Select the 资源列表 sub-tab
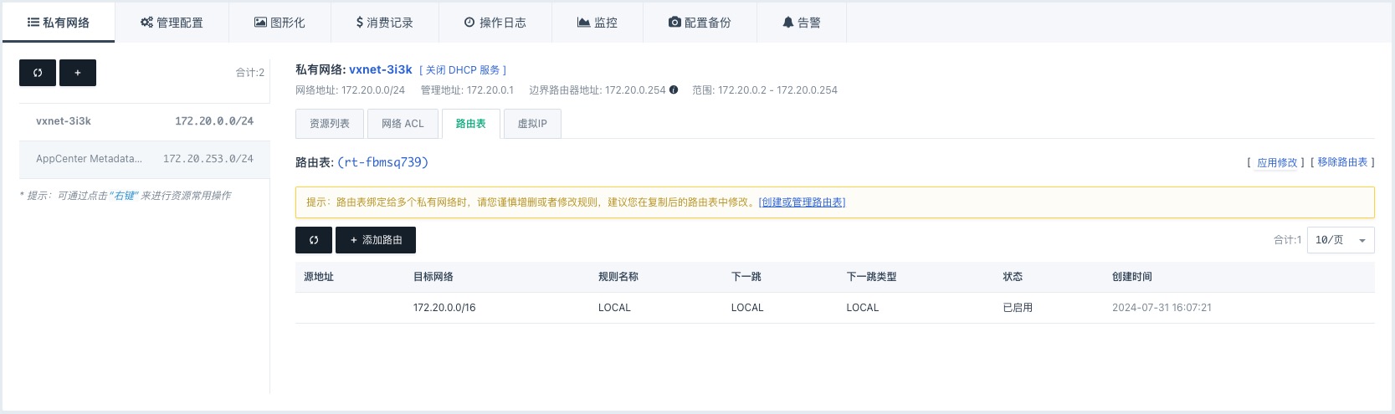The height and width of the screenshot is (414, 1395). [x=330, y=124]
